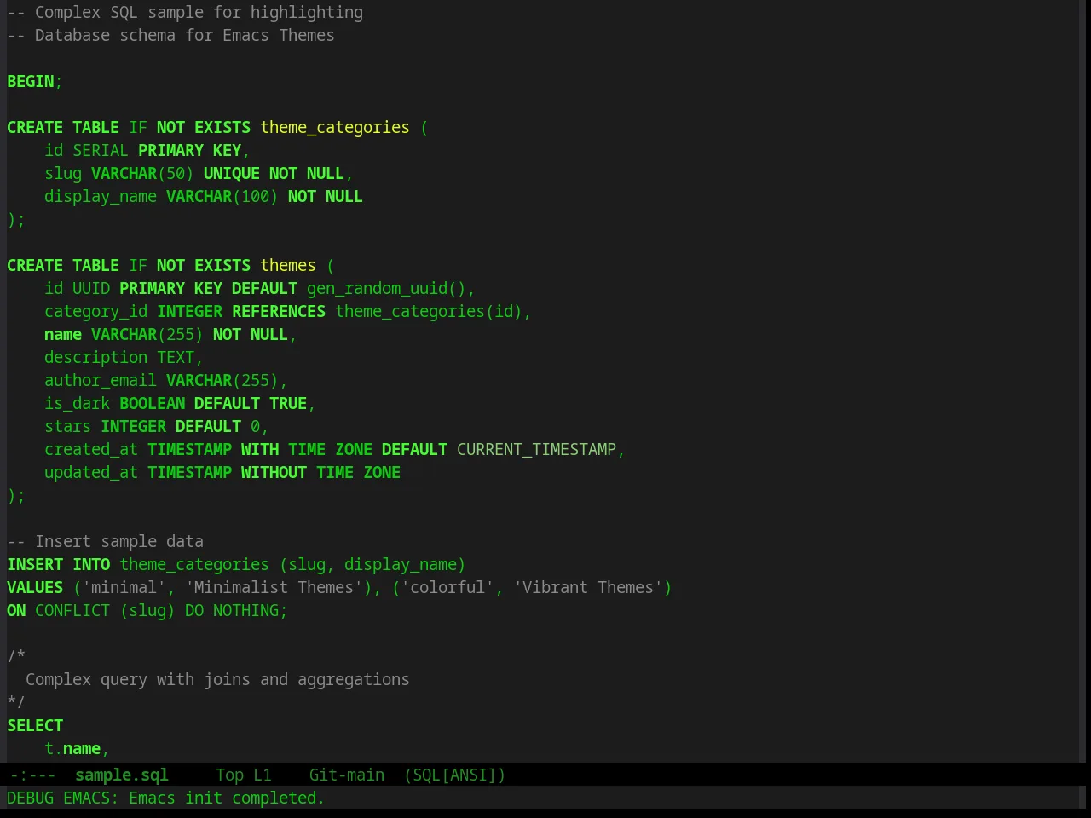Click REFERENCES keyword on category_id line

pos(279,311)
